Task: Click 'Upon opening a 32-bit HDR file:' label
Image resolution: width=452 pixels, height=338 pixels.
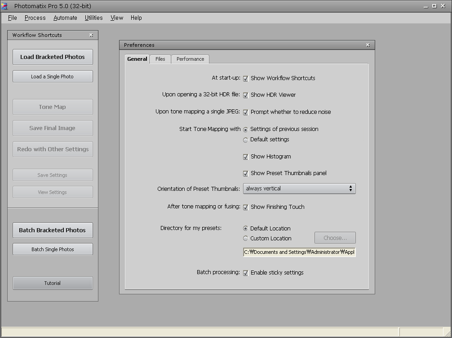Action: tap(201, 95)
